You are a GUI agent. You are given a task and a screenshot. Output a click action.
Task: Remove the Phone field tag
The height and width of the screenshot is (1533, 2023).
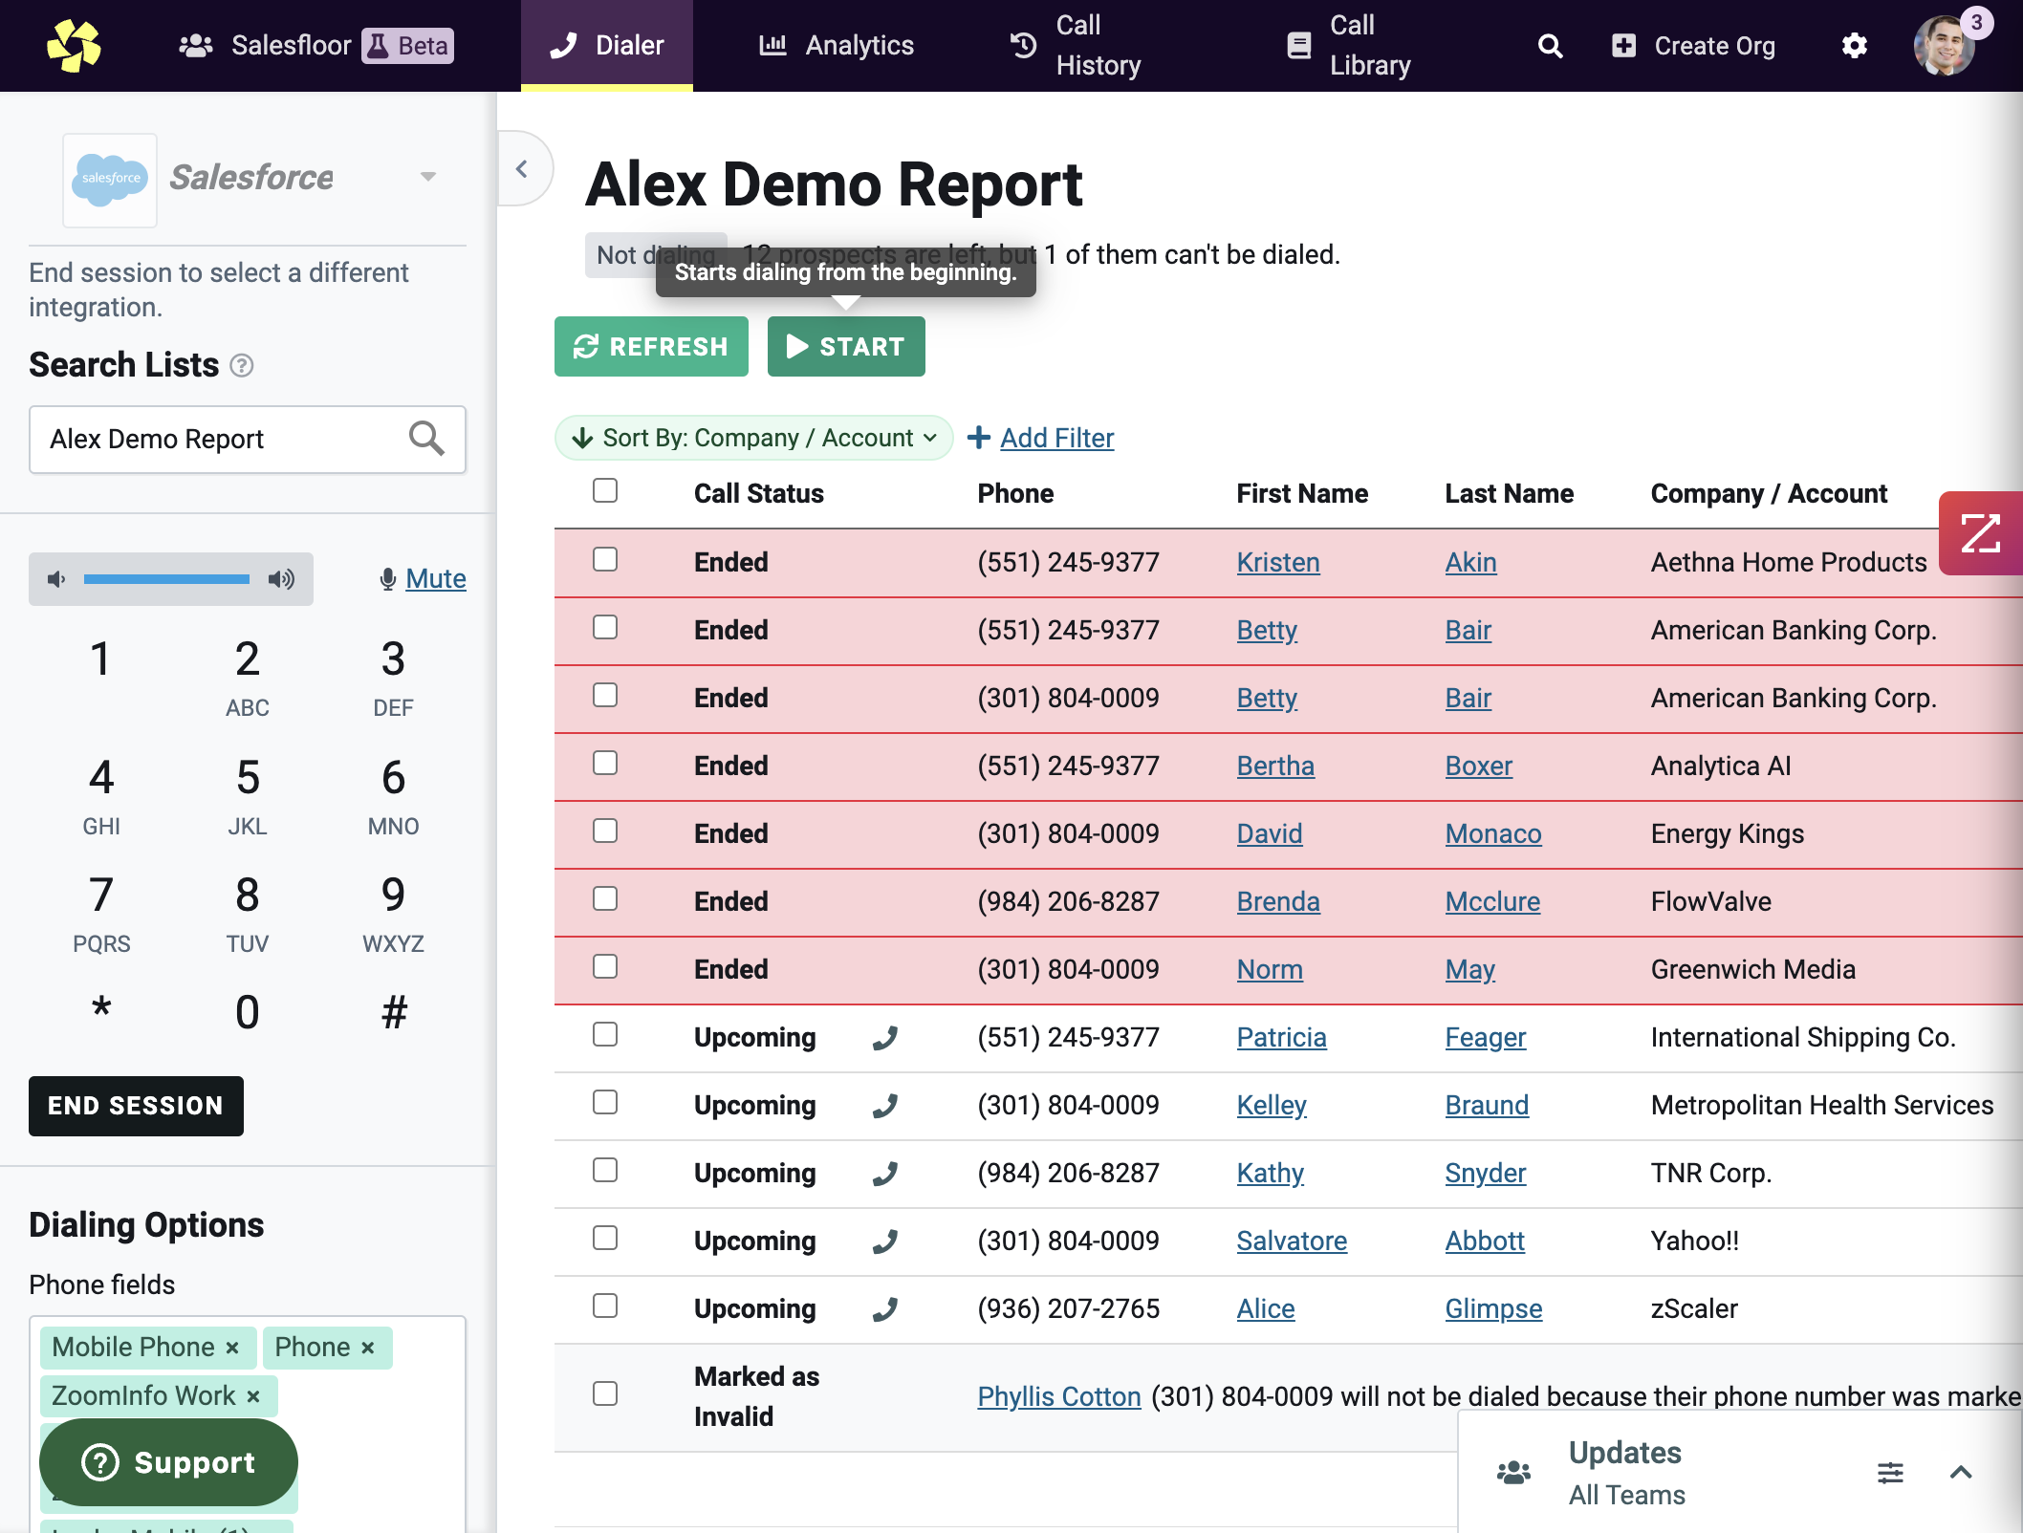tap(368, 1348)
